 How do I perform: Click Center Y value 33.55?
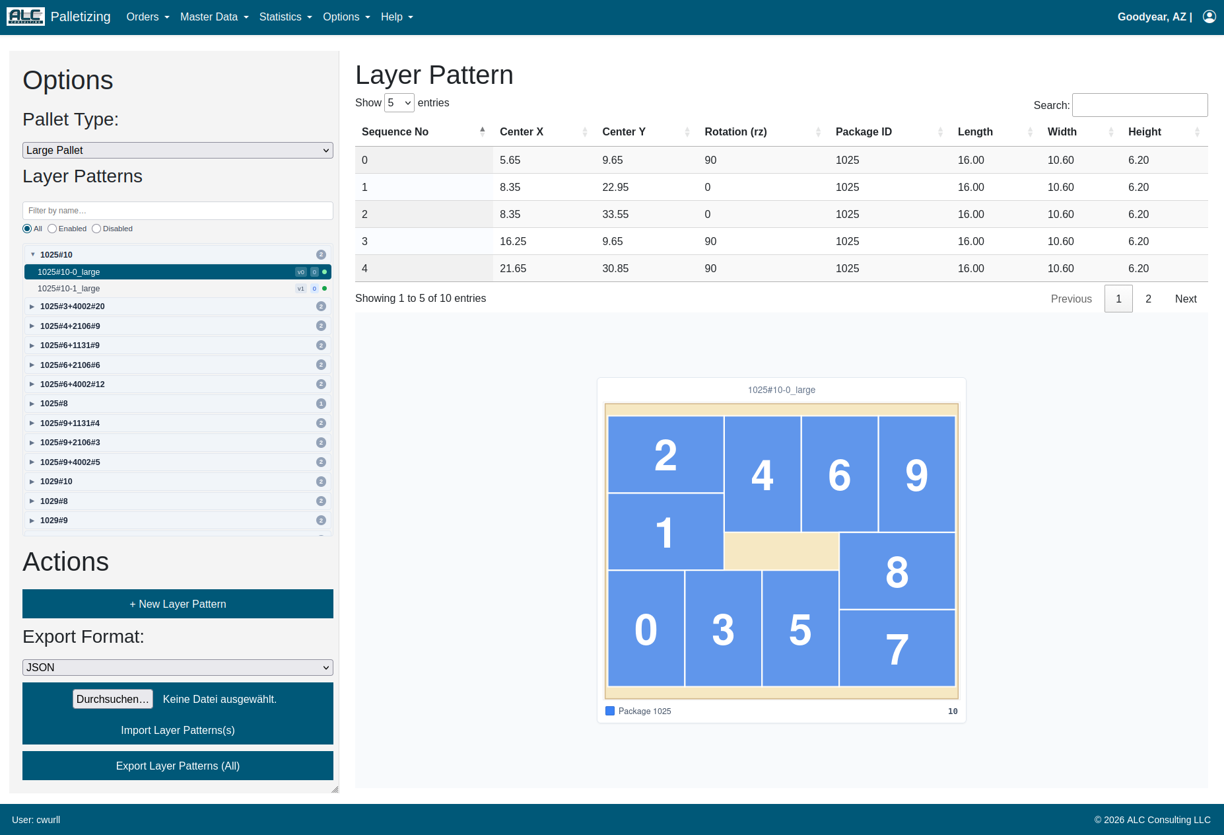pos(615,214)
